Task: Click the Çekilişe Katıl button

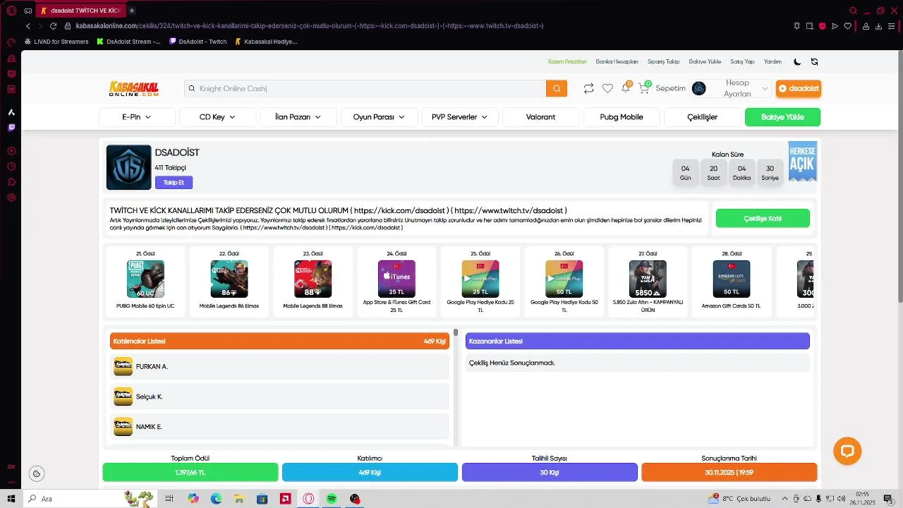Action: click(763, 219)
